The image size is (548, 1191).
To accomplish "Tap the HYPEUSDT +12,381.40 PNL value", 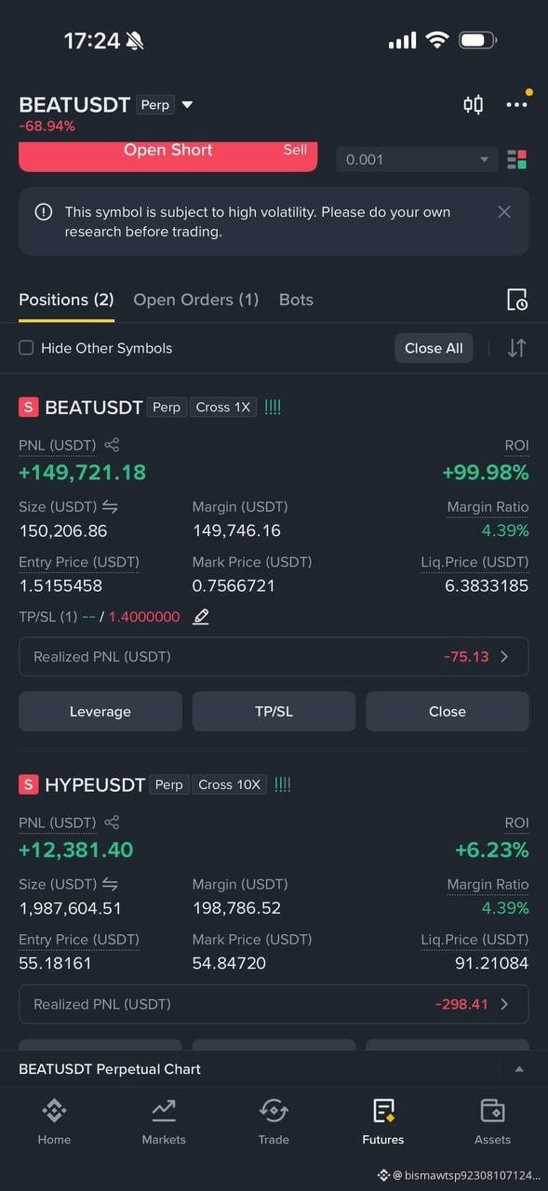I will pos(76,850).
